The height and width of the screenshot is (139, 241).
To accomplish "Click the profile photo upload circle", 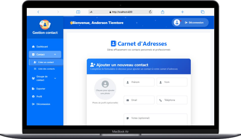I will click(105, 88).
